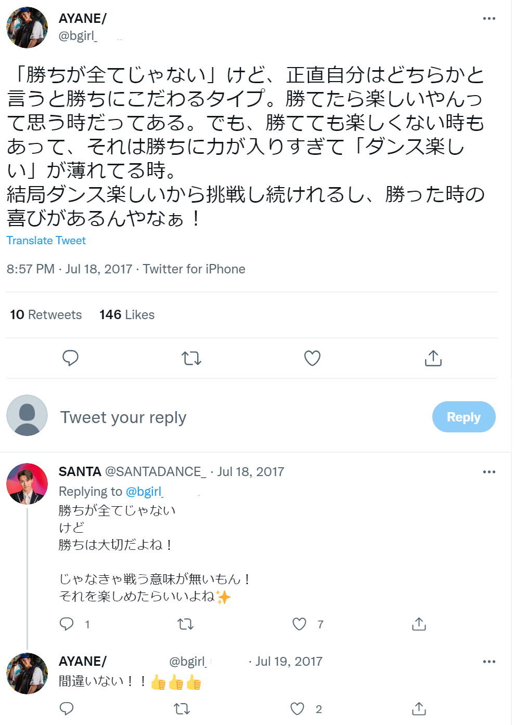Screen dimensions: 515x725
Task: Click the Translate Tweet link
Action: coord(46,241)
